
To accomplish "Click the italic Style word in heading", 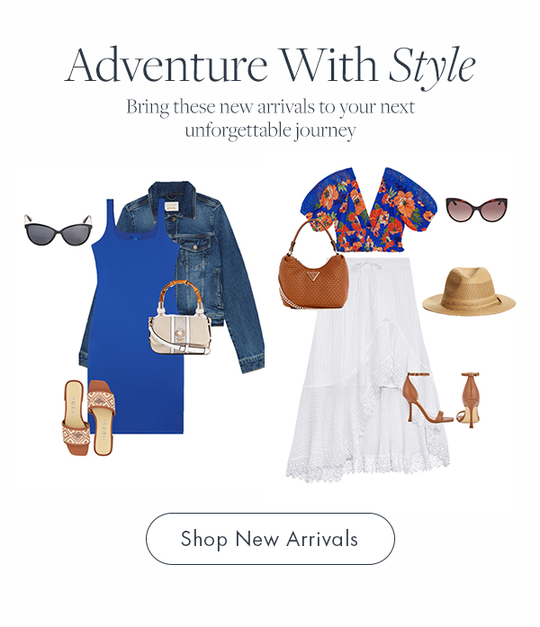I will point(433,66).
